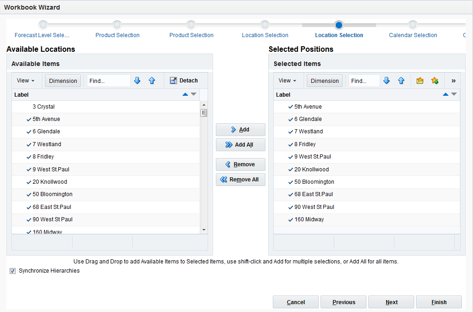Select 68 East St.Paul in Available Items
The height and width of the screenshot is (312, 473).
[x=106, y=207]
